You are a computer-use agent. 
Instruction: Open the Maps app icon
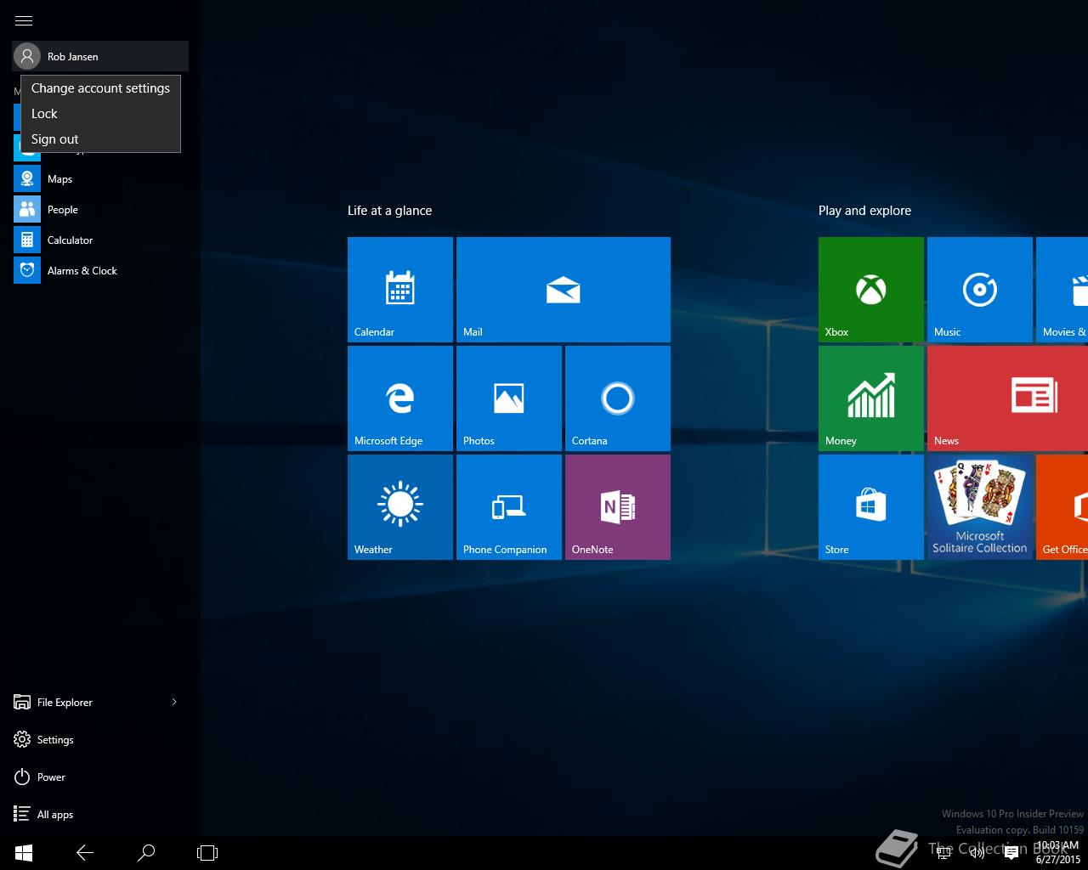coord(27,178)
